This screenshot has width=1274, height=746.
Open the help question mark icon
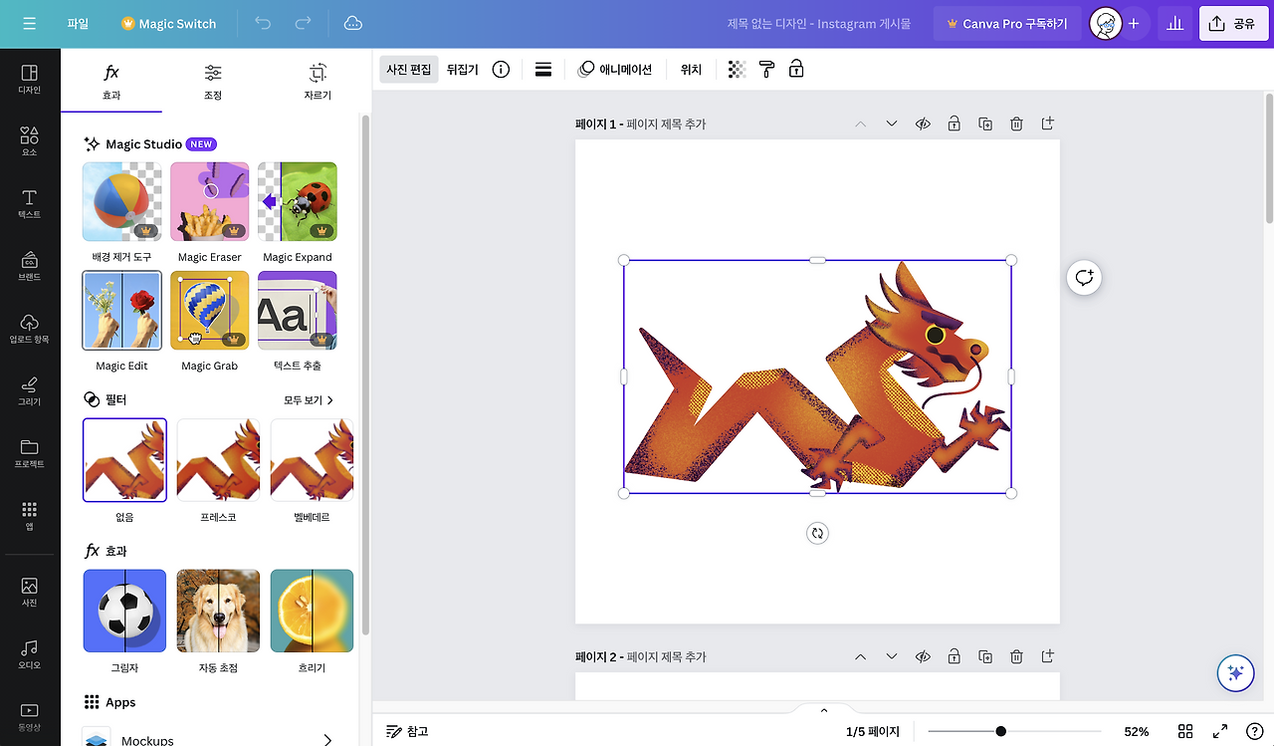[x=1254, y=731]
